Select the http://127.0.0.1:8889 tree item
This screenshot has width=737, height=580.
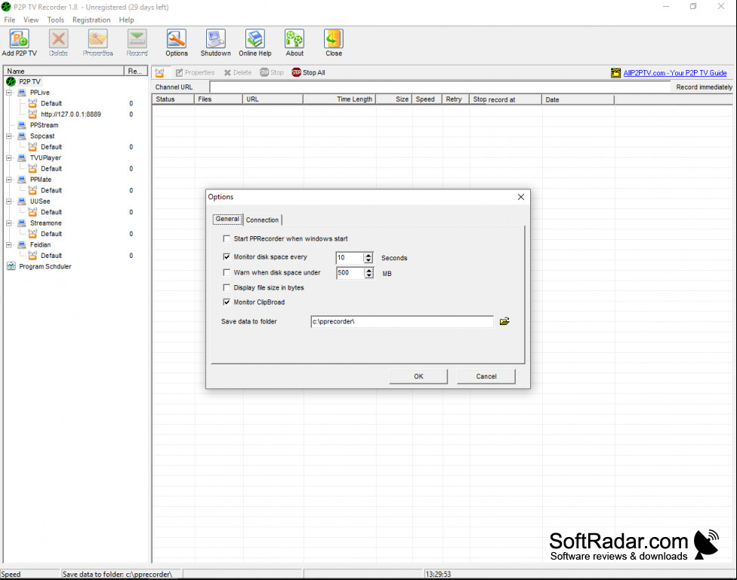(x=70, y=114)
